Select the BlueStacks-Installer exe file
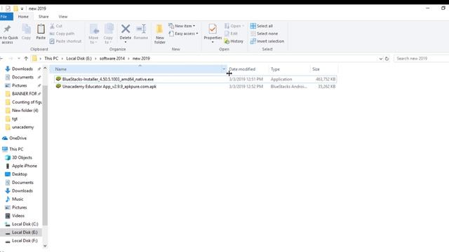449x252 pixels. click(x=195, y=79)
